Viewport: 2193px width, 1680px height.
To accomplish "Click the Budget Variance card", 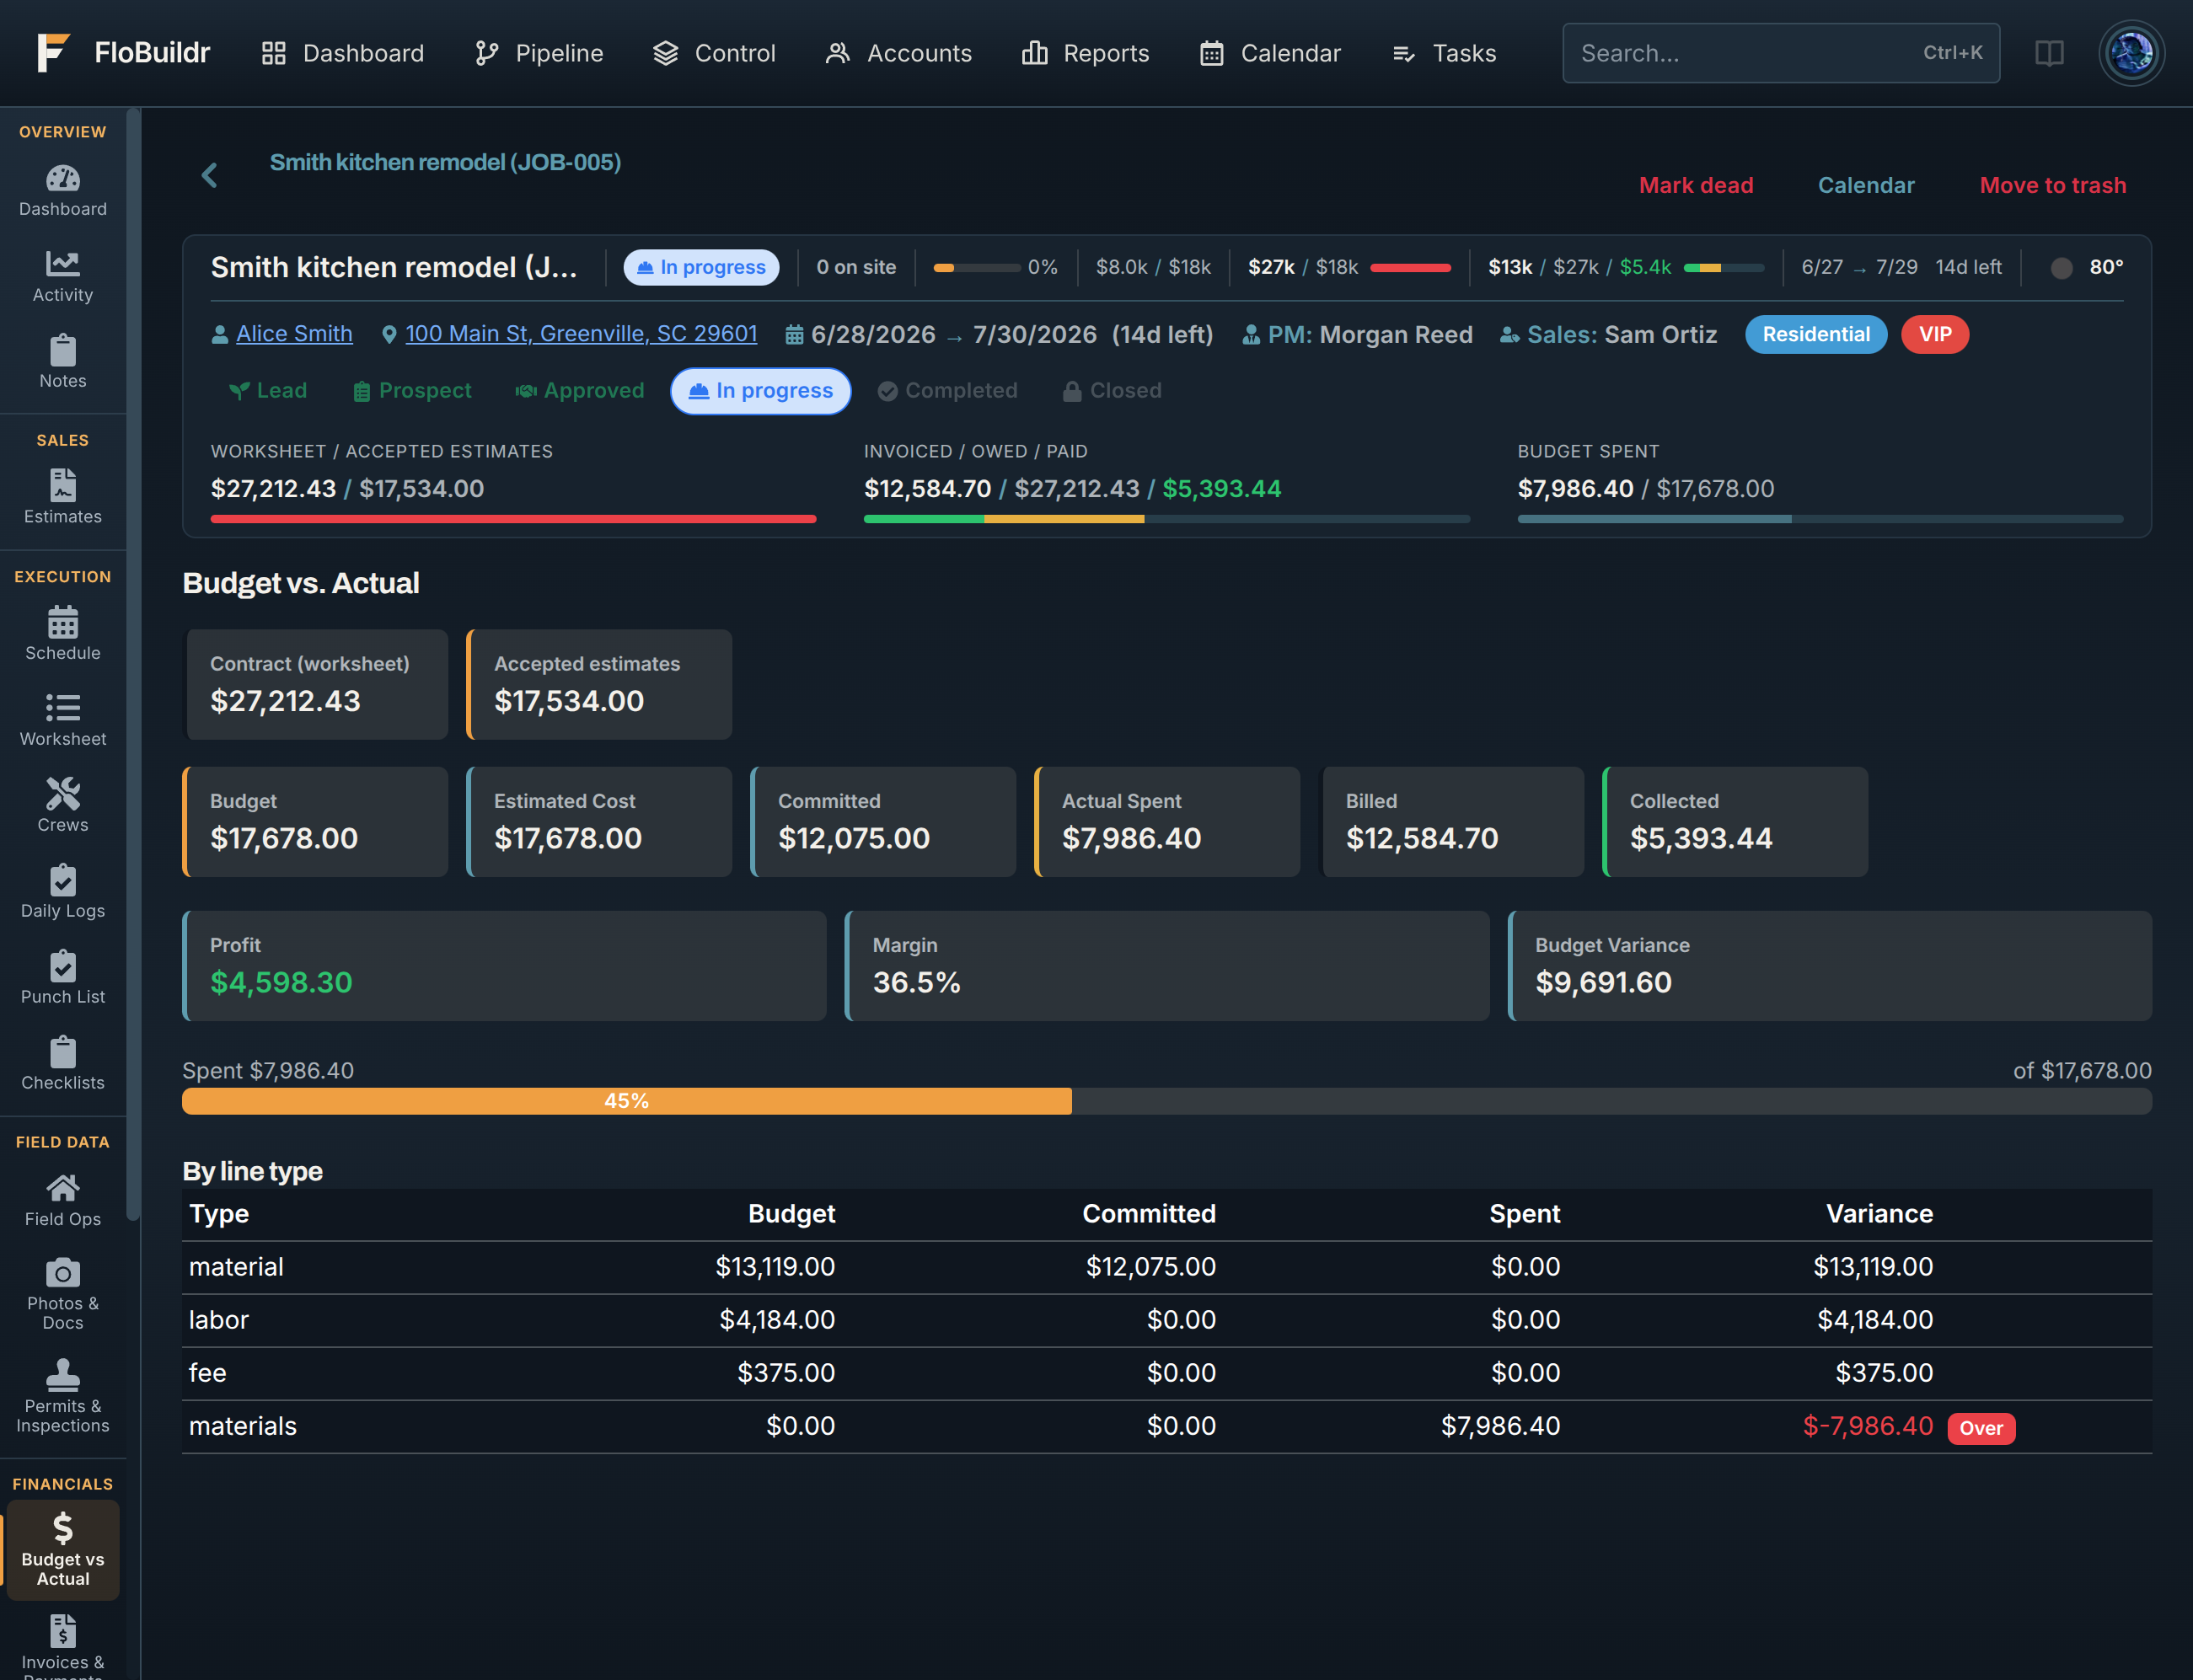I will coord(1830,966).
